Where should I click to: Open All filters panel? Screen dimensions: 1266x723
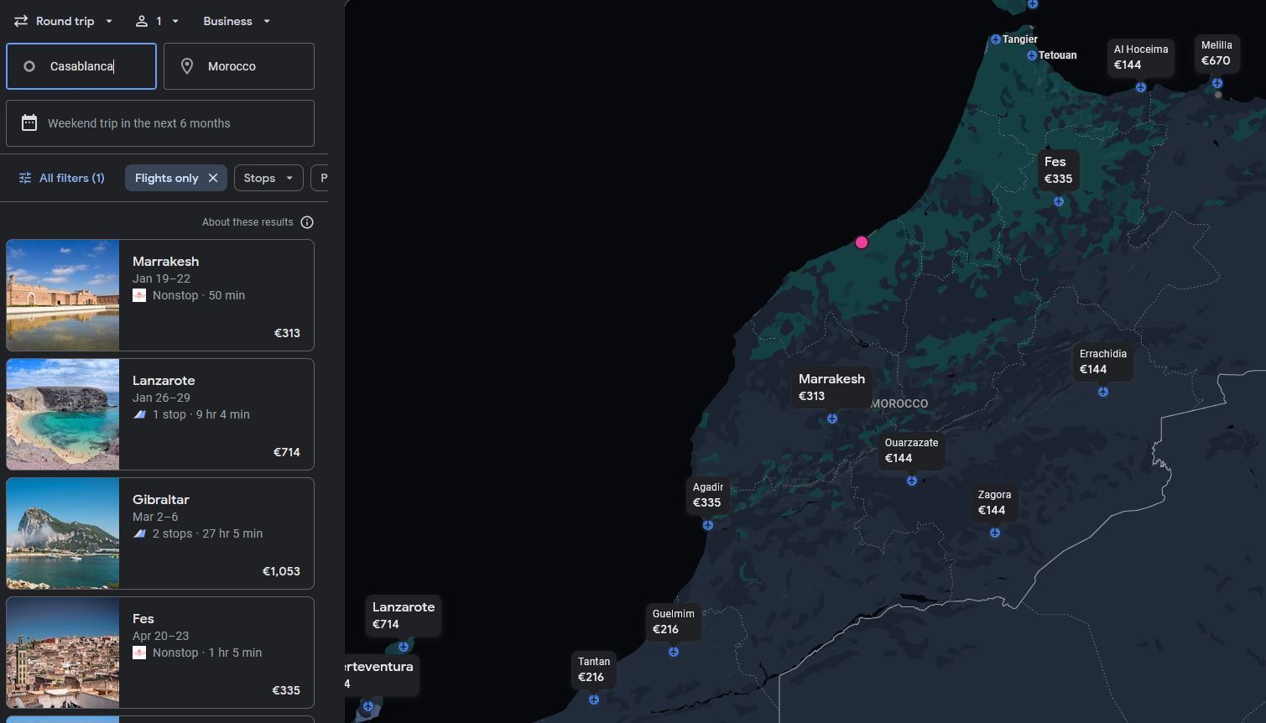[x=62, y=178]
